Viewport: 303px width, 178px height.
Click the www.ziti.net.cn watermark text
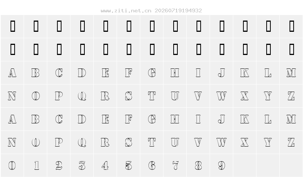pos(126,10)
